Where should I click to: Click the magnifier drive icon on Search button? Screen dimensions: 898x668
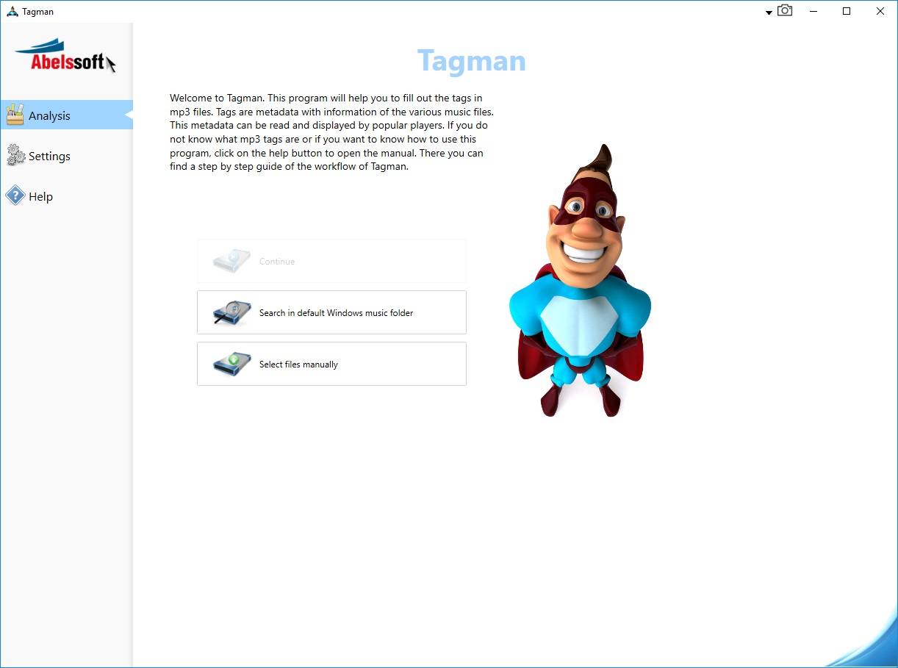coord(232,312)
